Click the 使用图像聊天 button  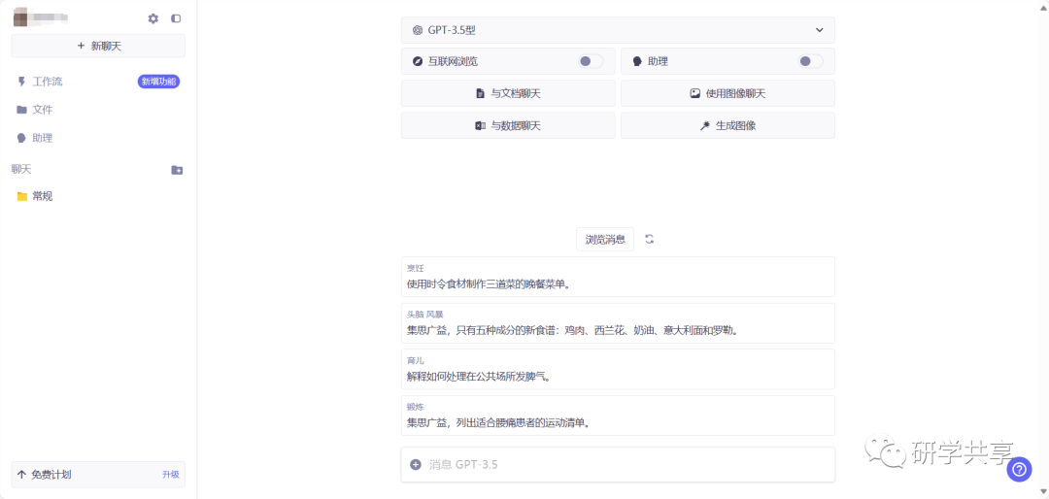728,93
